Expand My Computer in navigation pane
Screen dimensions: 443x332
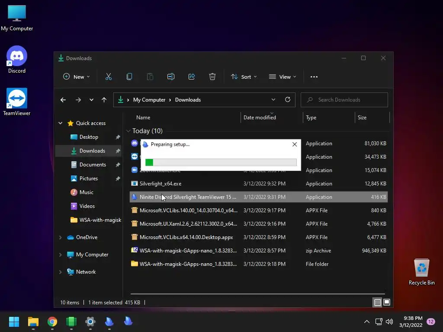pyautogui.click(x=60, y=255)
